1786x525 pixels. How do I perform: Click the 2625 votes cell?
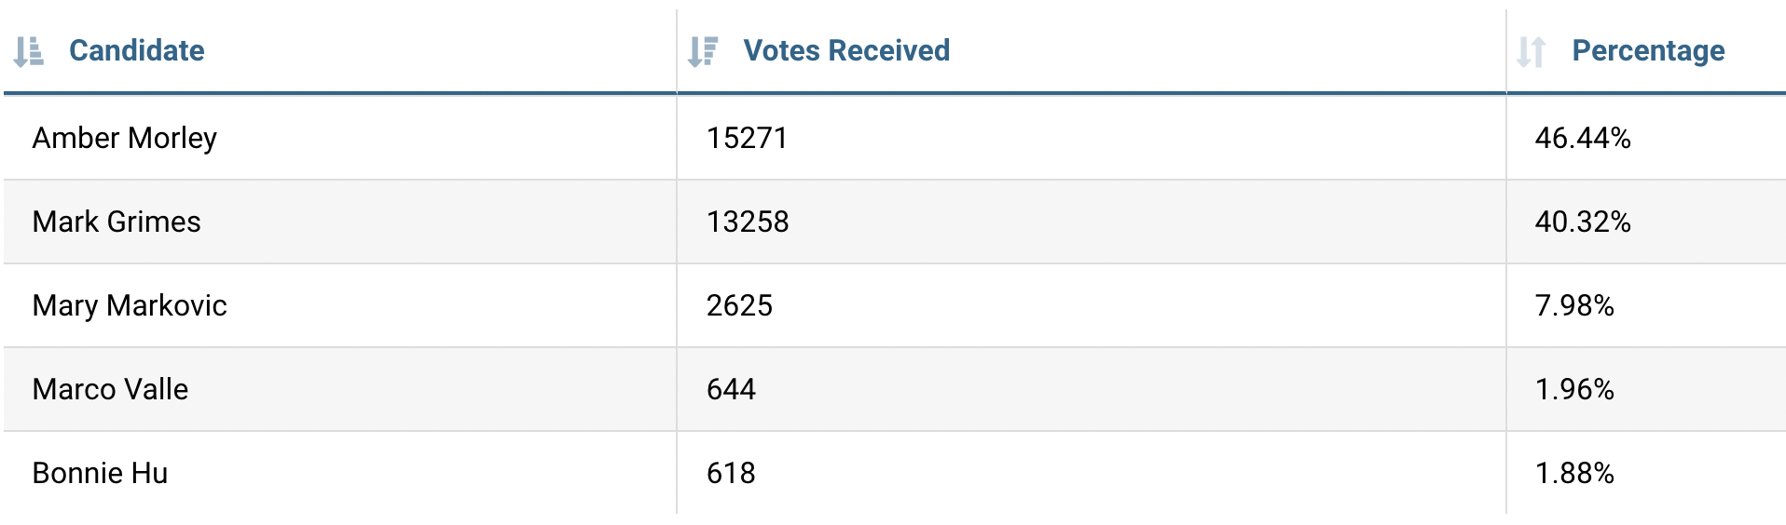[x=739, y=305]
